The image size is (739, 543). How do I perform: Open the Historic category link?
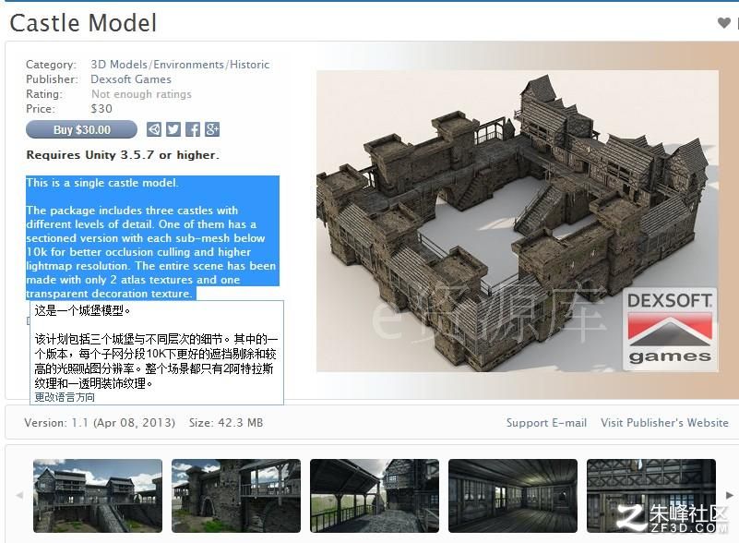coord(249,65)
